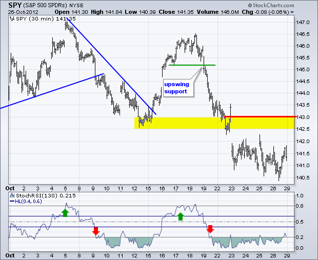Click the NYSE exchange label

coord(76,6)
